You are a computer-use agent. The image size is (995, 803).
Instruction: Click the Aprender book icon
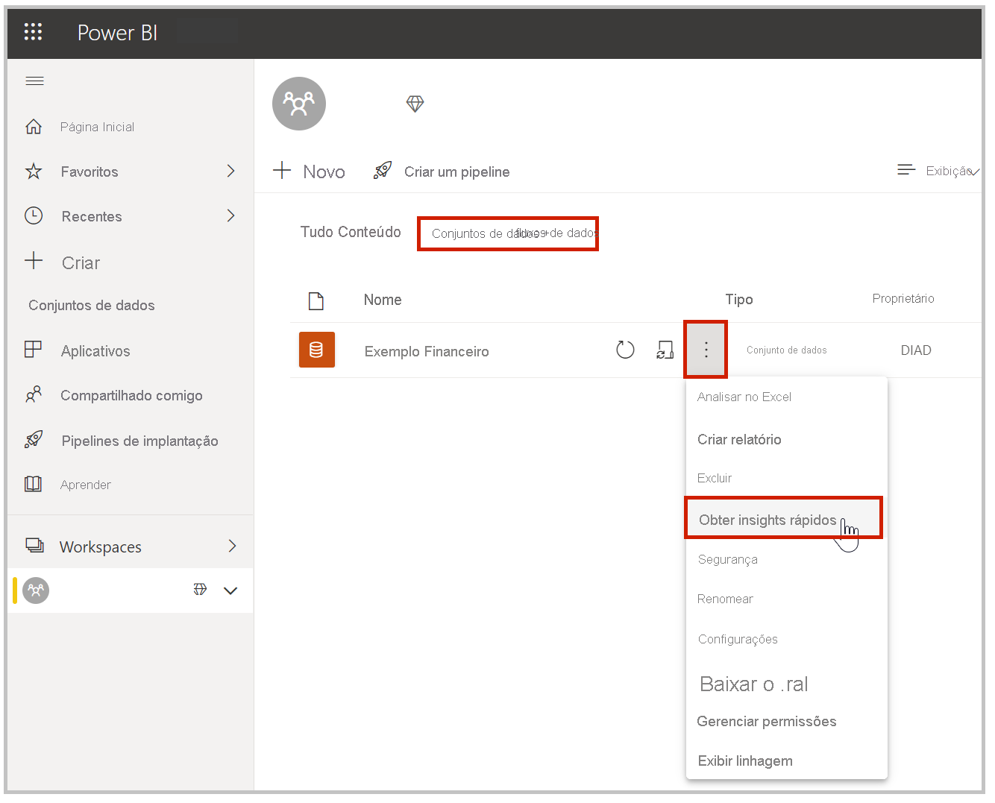coord(34,484)
